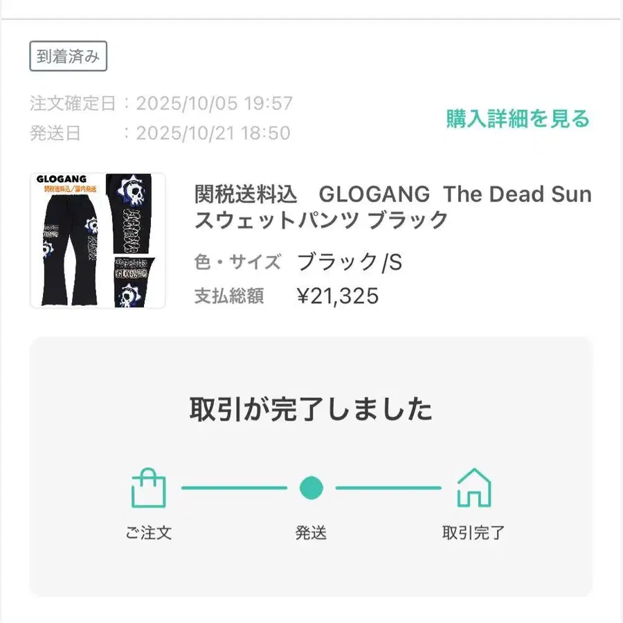Click the shipping date 2025/10/21 18:50
The width and height of the screenshot is (623, 623).
point(213,133)
